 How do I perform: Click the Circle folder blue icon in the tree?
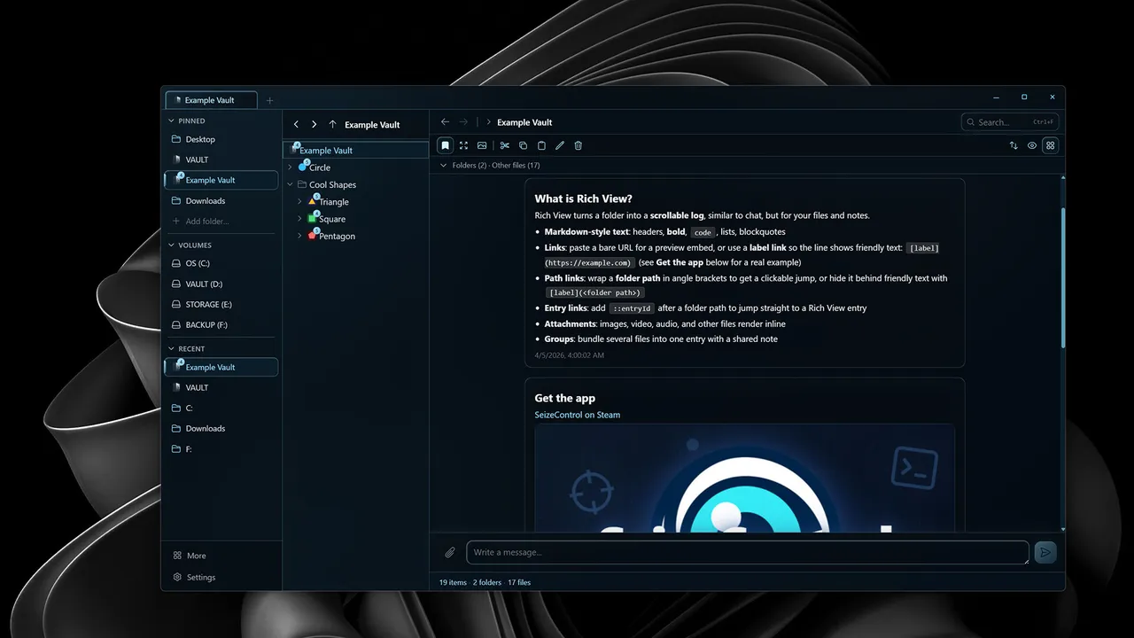click(303, 166)
